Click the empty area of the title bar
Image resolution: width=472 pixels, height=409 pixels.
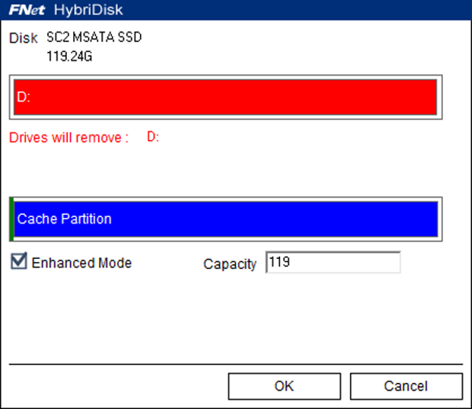point(305,10)
